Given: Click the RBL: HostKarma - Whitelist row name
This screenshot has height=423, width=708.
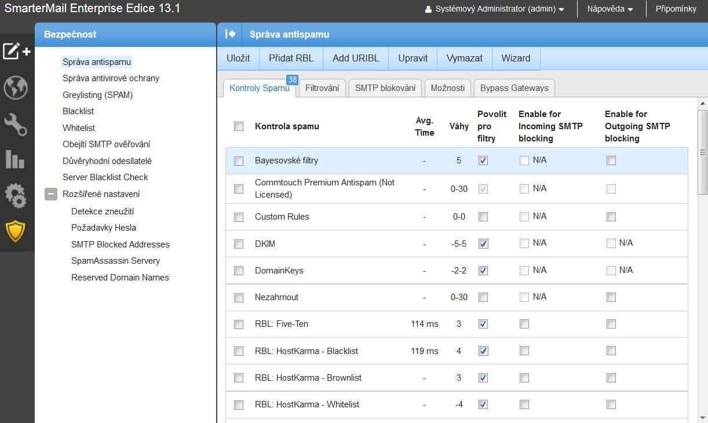Looking at the screenshot, I should 307,404.
